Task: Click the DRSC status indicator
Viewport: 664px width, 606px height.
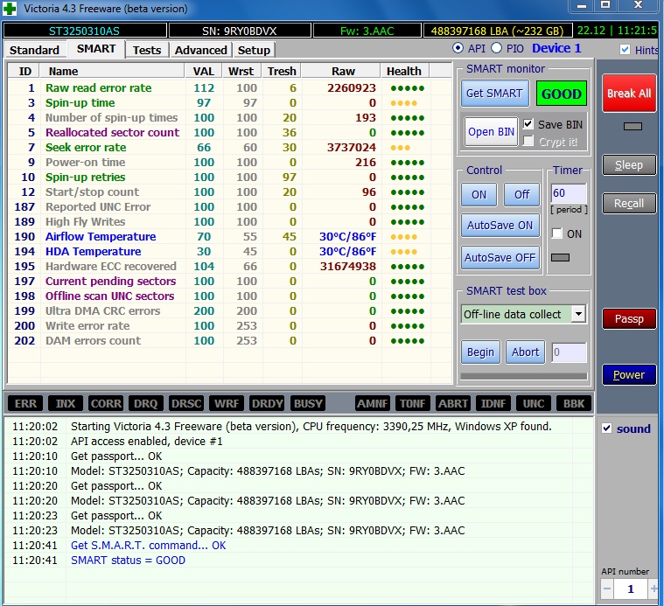Action: click(x=186, y=403)
